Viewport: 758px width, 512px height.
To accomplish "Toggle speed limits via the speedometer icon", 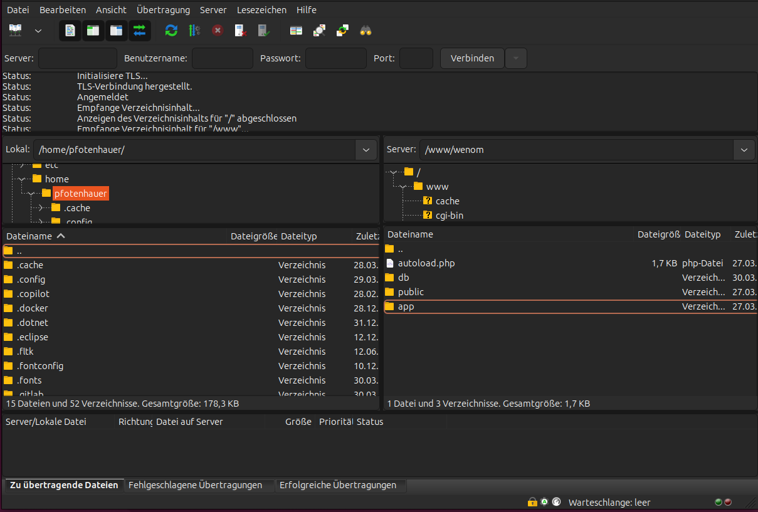I will pos(556,502).
